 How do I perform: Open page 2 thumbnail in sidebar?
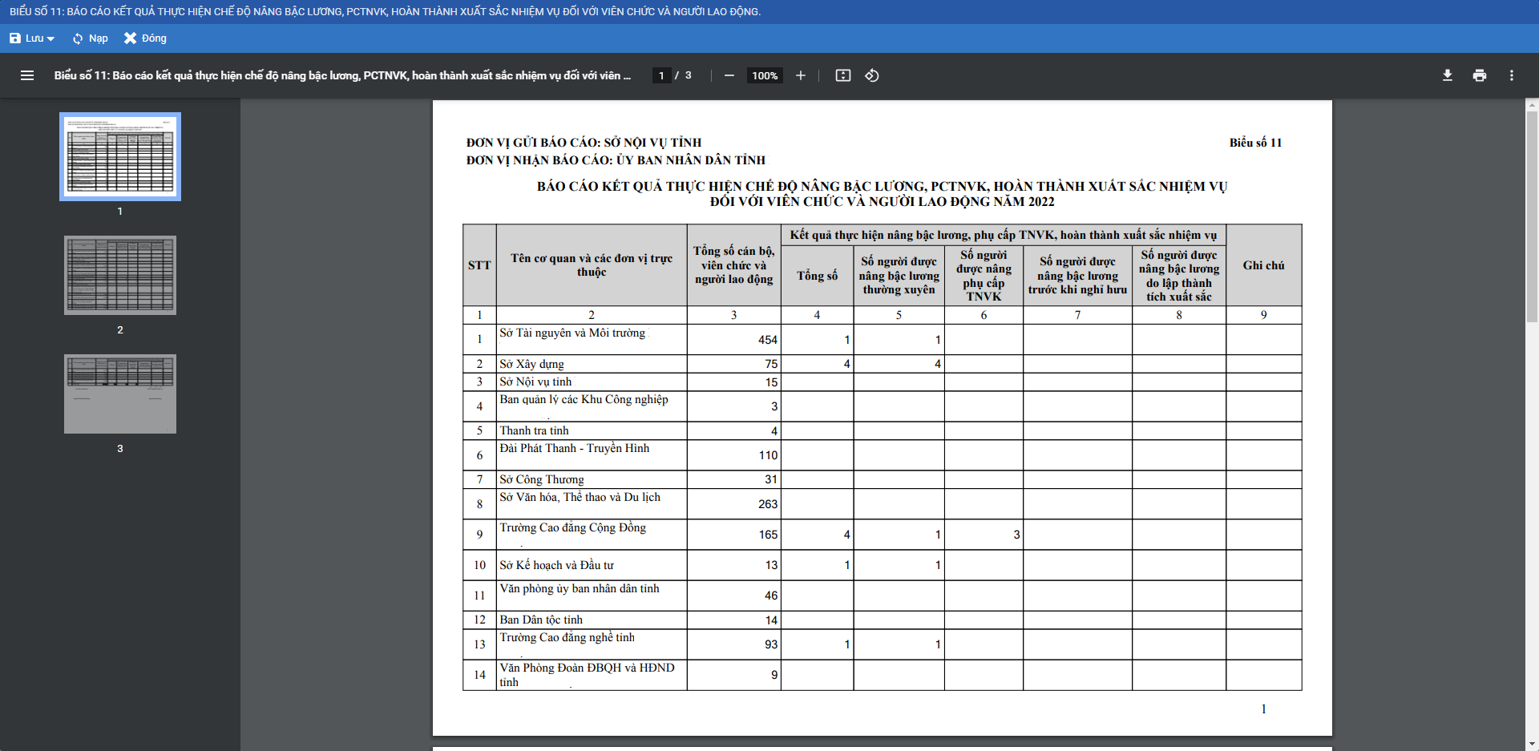pyautogui.click(x=120, y=275)
